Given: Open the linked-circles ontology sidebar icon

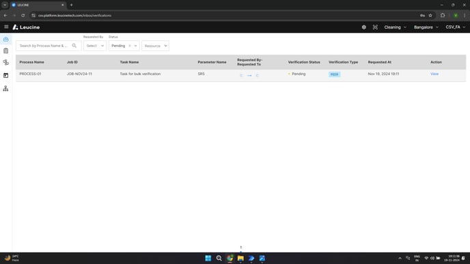Looking at the screenshot, I should click(x=5, y=62).
